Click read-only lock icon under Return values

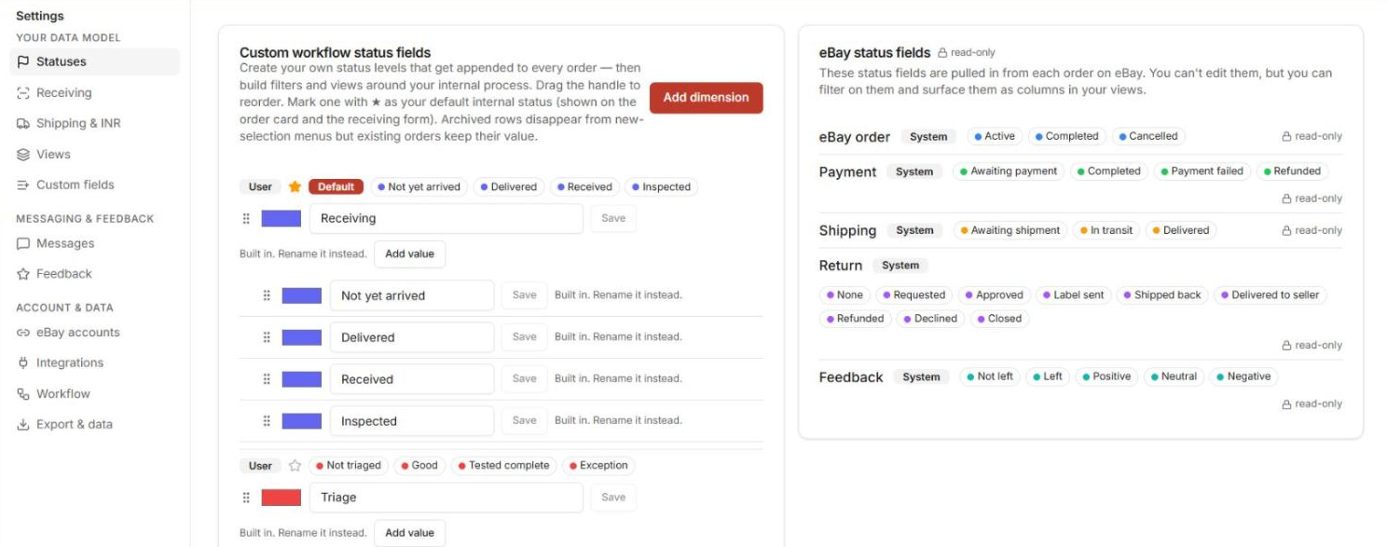pyautogui.click(x=1286, y=345)
